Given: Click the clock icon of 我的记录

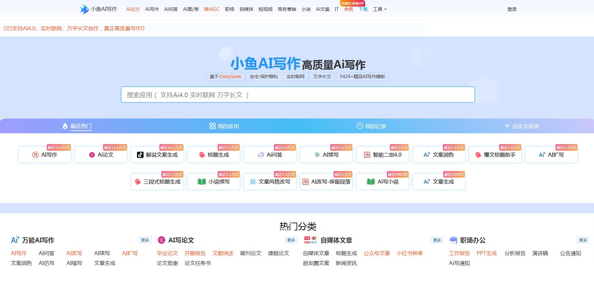Looking at the screenshot, I should pyautogui.click(x=360, y=126).
